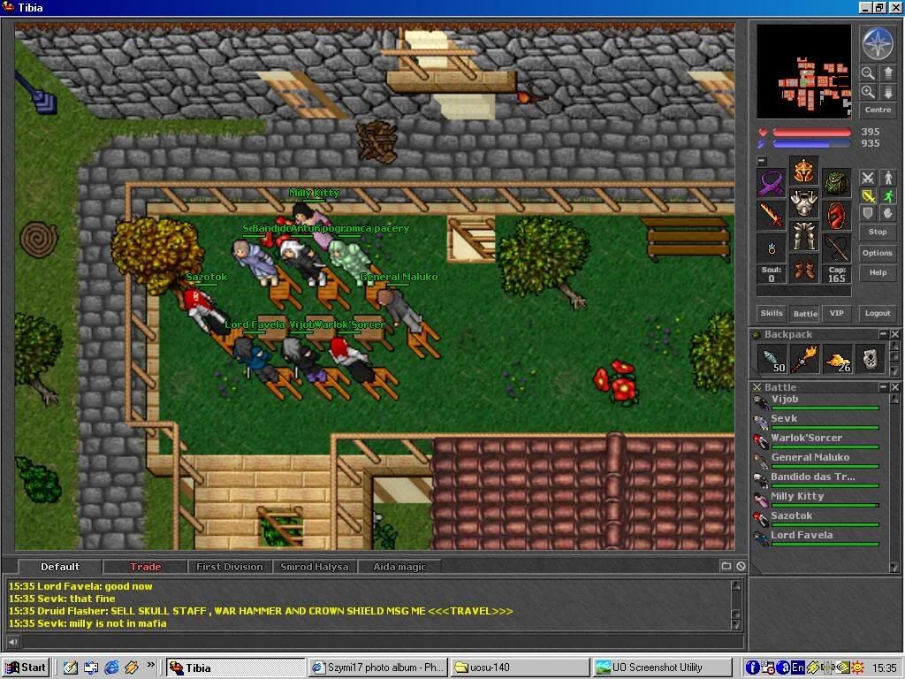Click the chat message input field
905x679 pixels.
[x=383, y=642]
